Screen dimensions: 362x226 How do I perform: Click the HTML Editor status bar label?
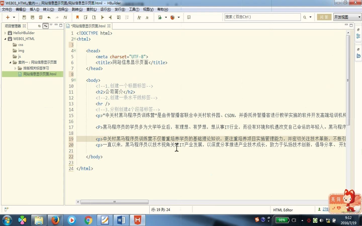(x=283, y=210)
